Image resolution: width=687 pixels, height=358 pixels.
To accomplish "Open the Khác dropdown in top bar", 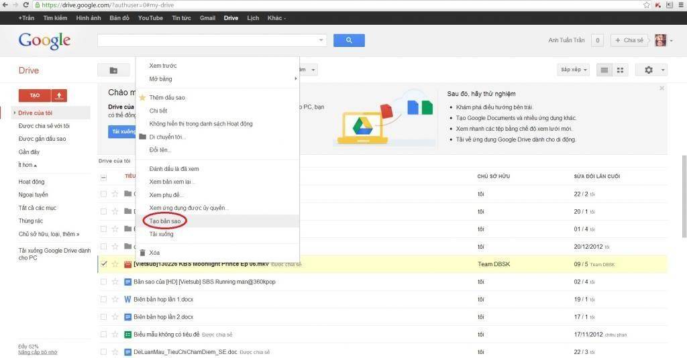I will point(276,18).
